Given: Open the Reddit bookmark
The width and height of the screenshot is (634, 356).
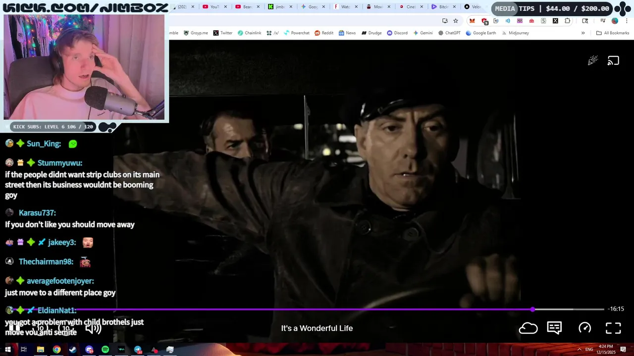Looking at the screenshot, I should coord(324,33).
